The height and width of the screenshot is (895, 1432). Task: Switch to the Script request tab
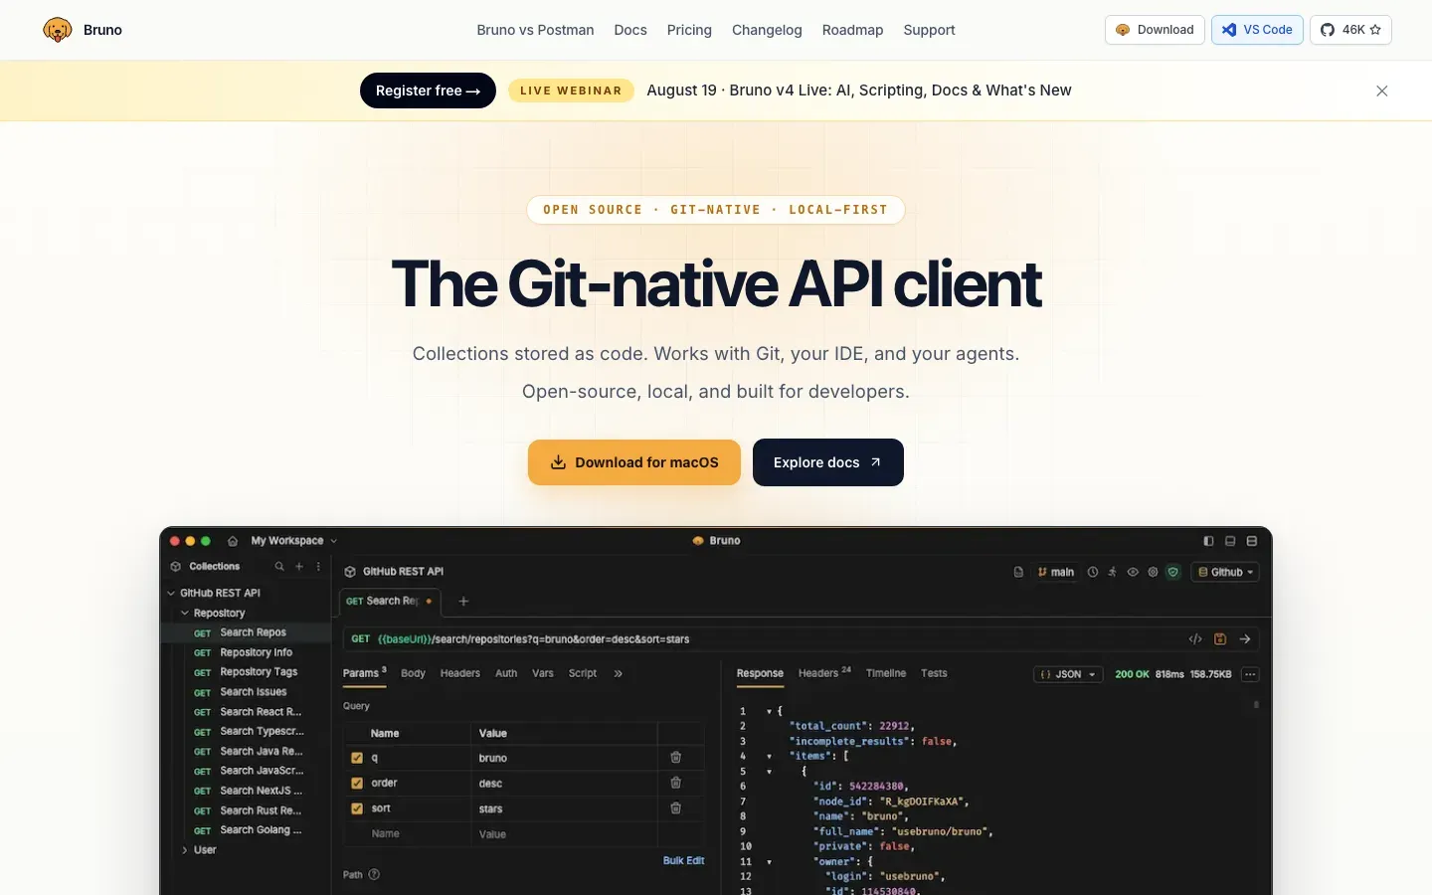[x=583, y=673]
